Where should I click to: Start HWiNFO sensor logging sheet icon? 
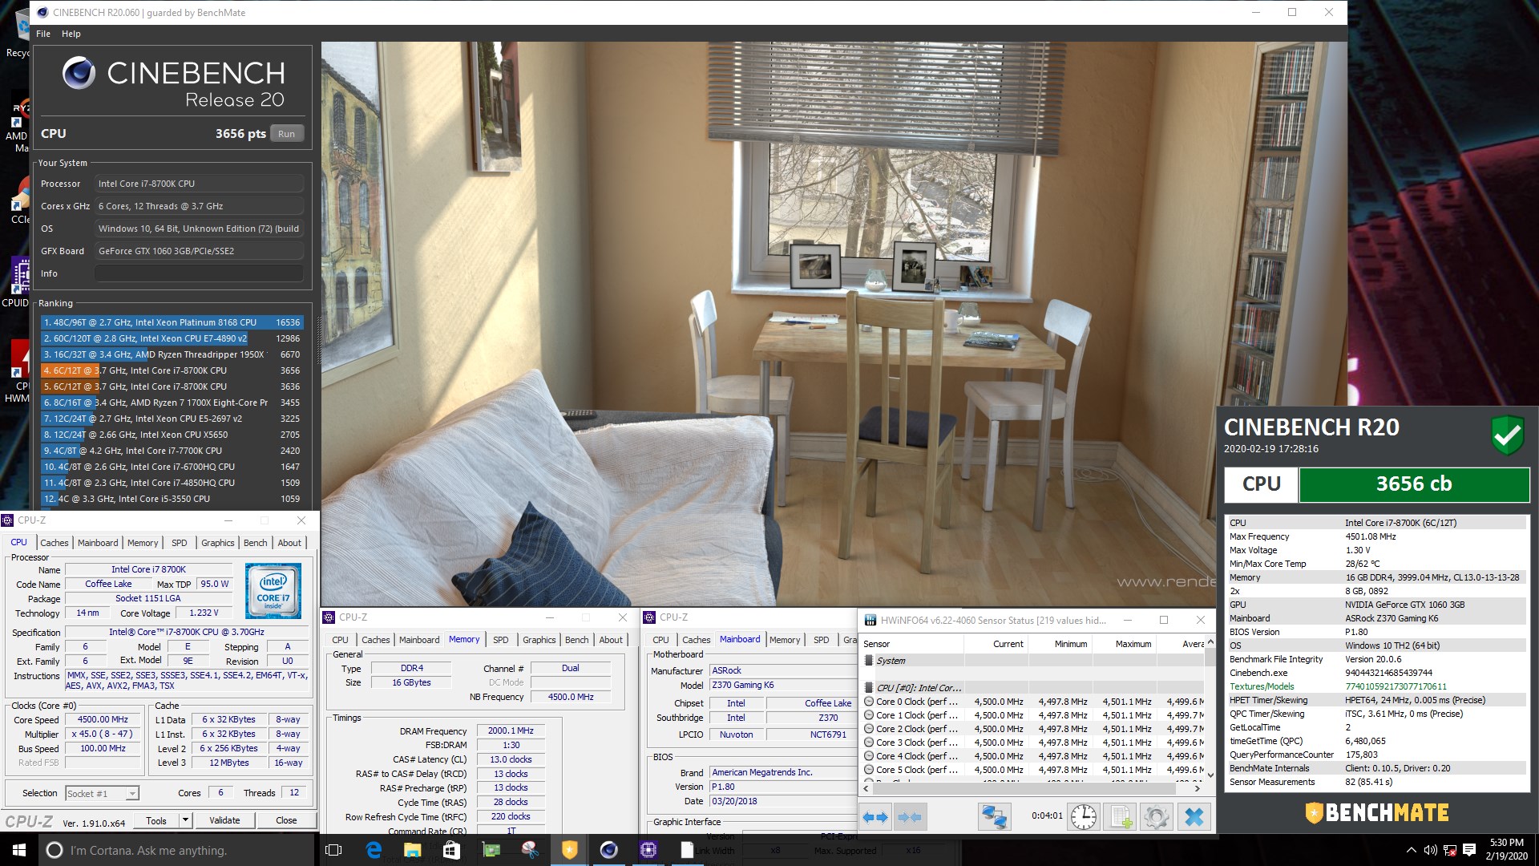[1120, 817]
